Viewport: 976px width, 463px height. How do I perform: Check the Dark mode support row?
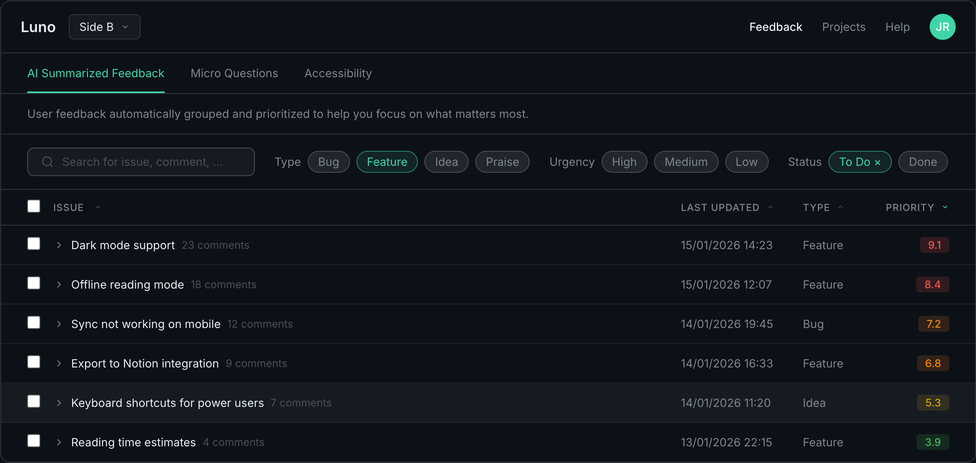[x=34, y=243]
